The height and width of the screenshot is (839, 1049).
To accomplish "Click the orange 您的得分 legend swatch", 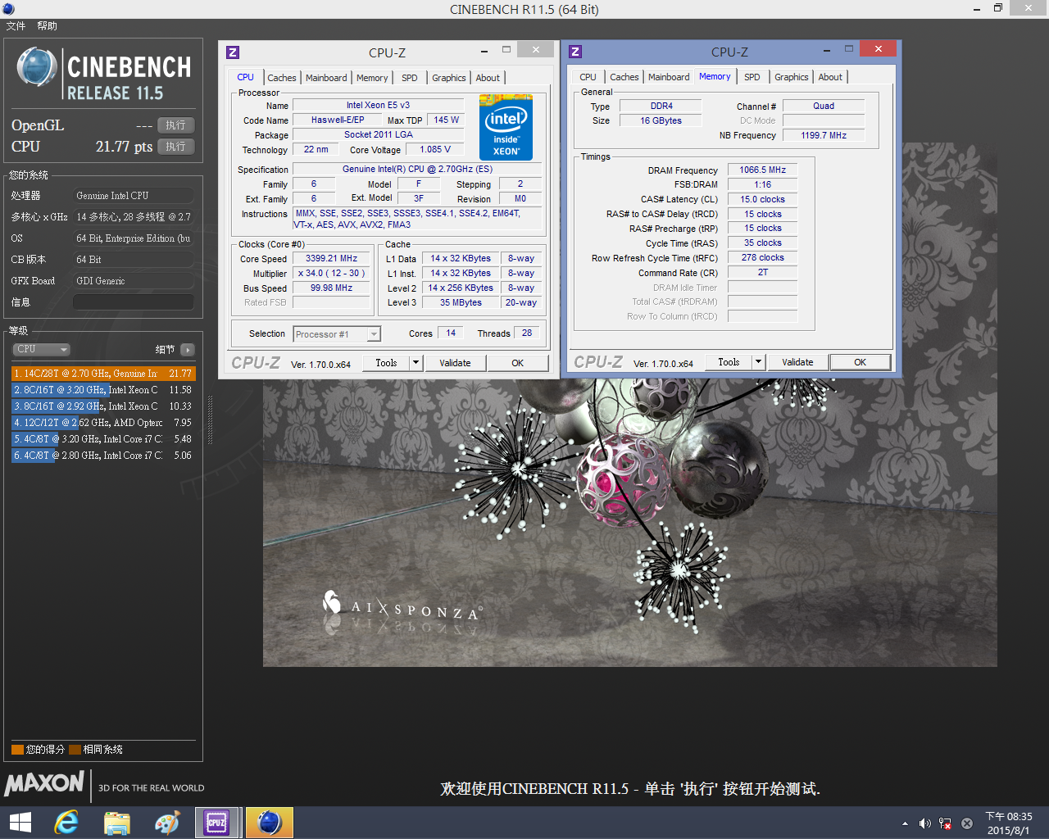I will pyautogui.click(x=17, y=750).
